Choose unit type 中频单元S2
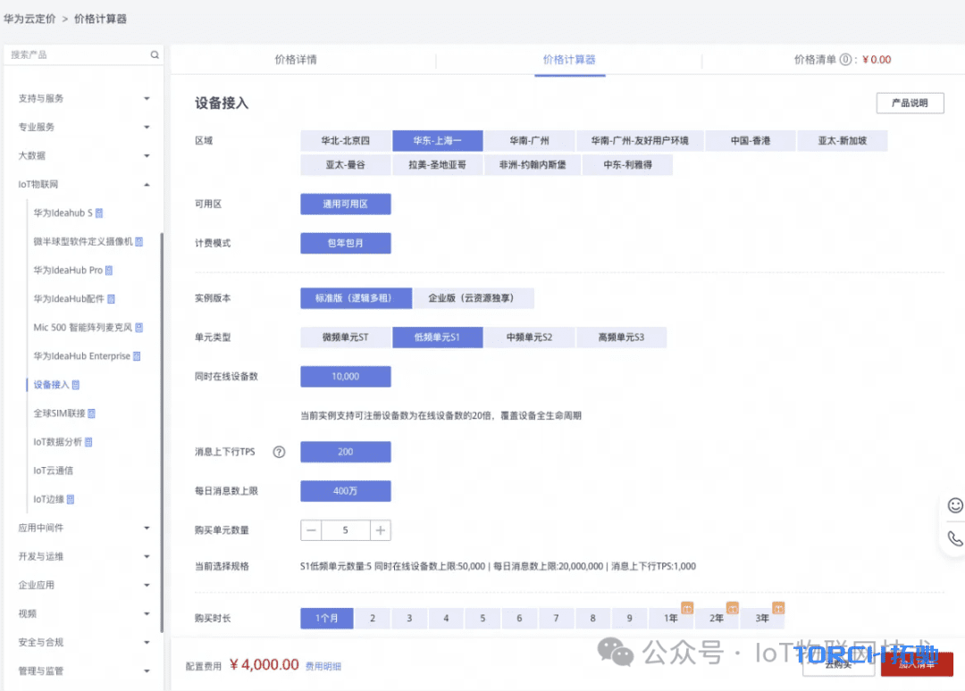This screenshot has width=965, height=691. click(529, 337)
